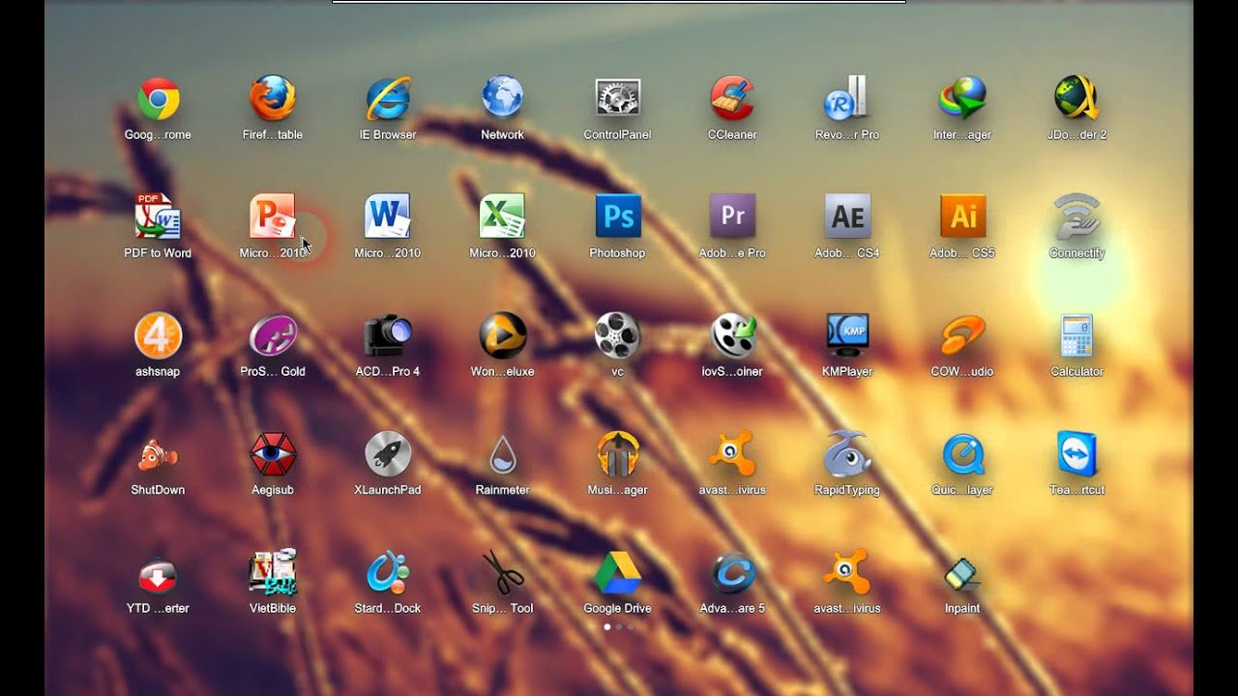
Task: Open Aegisub subtitle editor icon
Action: [x=273, y=453]
